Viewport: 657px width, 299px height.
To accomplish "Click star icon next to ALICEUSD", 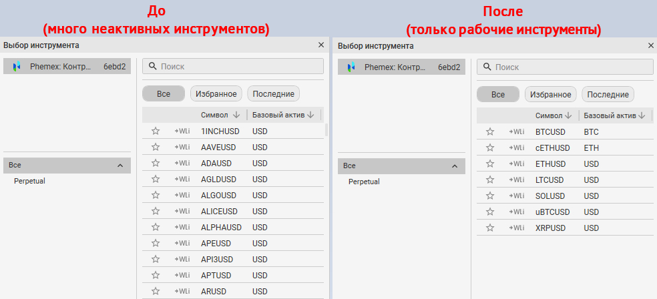I will click(156, 211).
